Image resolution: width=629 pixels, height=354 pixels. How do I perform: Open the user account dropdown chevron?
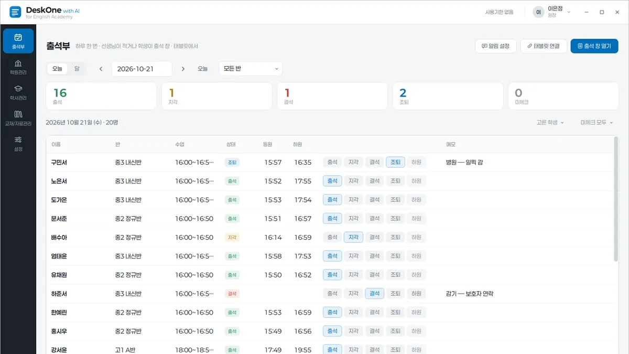point(569,12)
